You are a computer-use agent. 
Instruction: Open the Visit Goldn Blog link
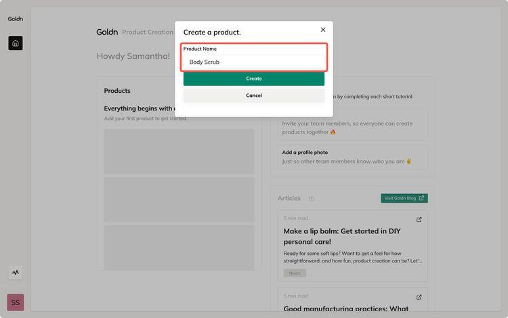pyautogui.click(x=404, y=198)
